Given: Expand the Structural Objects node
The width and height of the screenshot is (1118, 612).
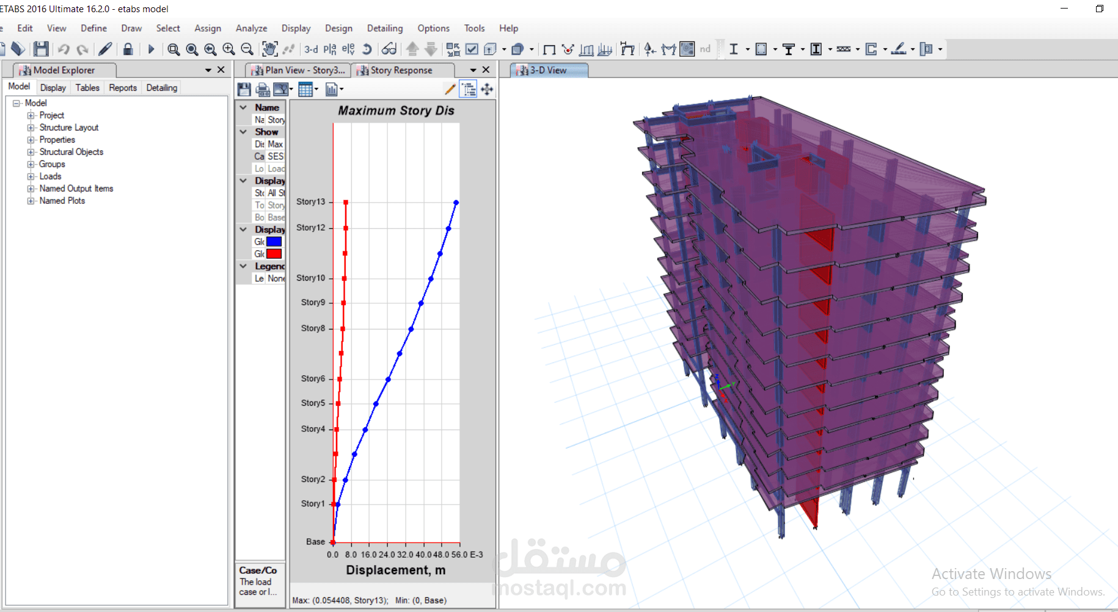Looking at the screenshot, I should tap(31, 152).
